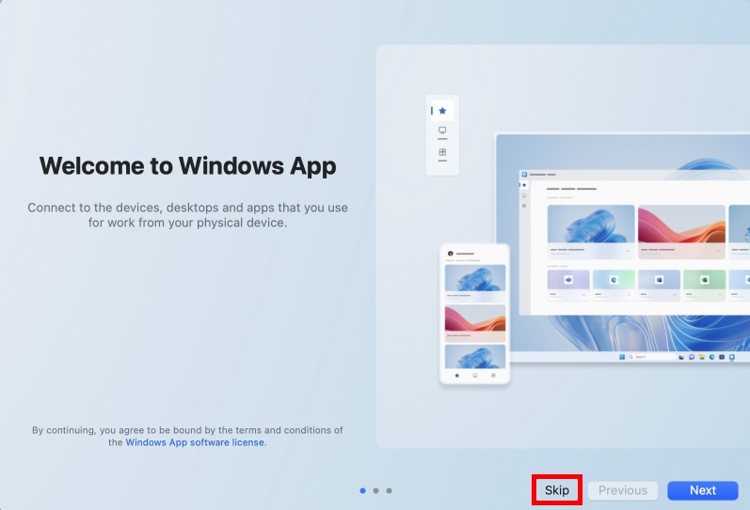Select the third page indicator dot
750x510 pixels.
[390, 490]
